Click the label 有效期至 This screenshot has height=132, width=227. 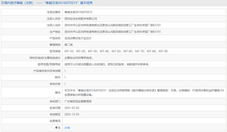click(x=55, y=114)
